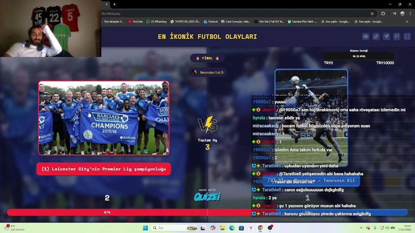Open Yandex browser from the taskbar
Image resolution: width=415 pixels, height=233 pixels.
coord(251,228)
